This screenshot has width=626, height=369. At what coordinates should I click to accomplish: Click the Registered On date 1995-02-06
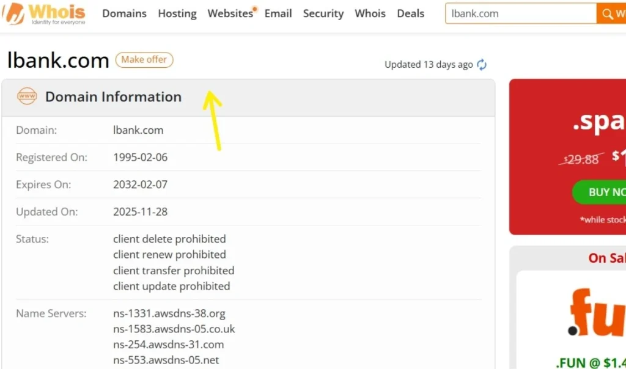140,157
